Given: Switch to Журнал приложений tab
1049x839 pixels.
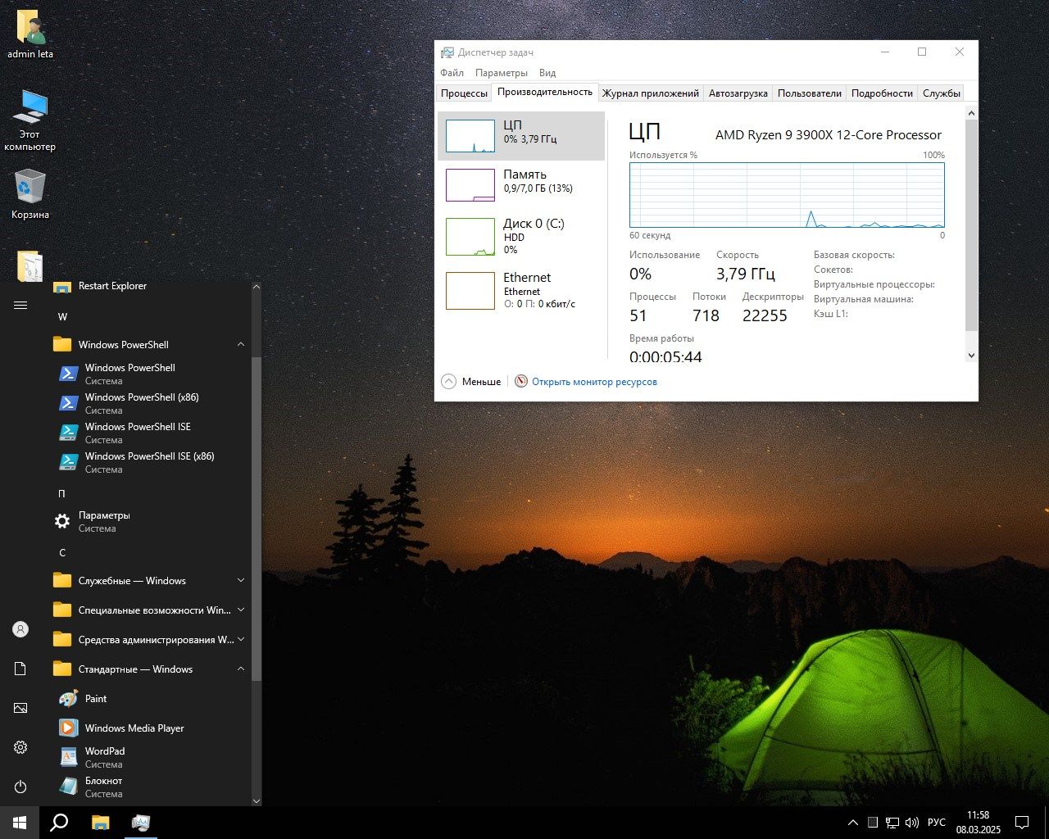Looking at the screenshot, I should tap(651, 93).
